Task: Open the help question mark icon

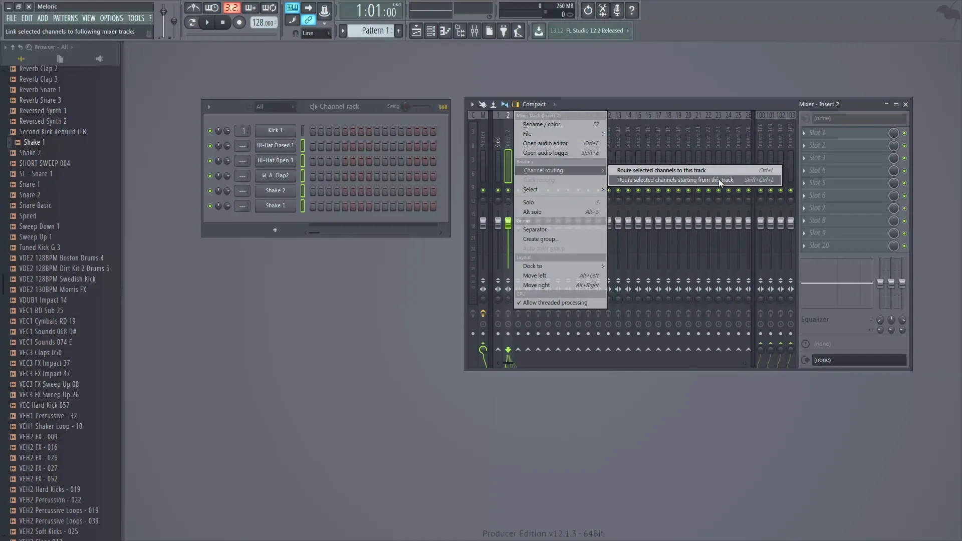Action: pyautogui.click(x=631, y=10)
